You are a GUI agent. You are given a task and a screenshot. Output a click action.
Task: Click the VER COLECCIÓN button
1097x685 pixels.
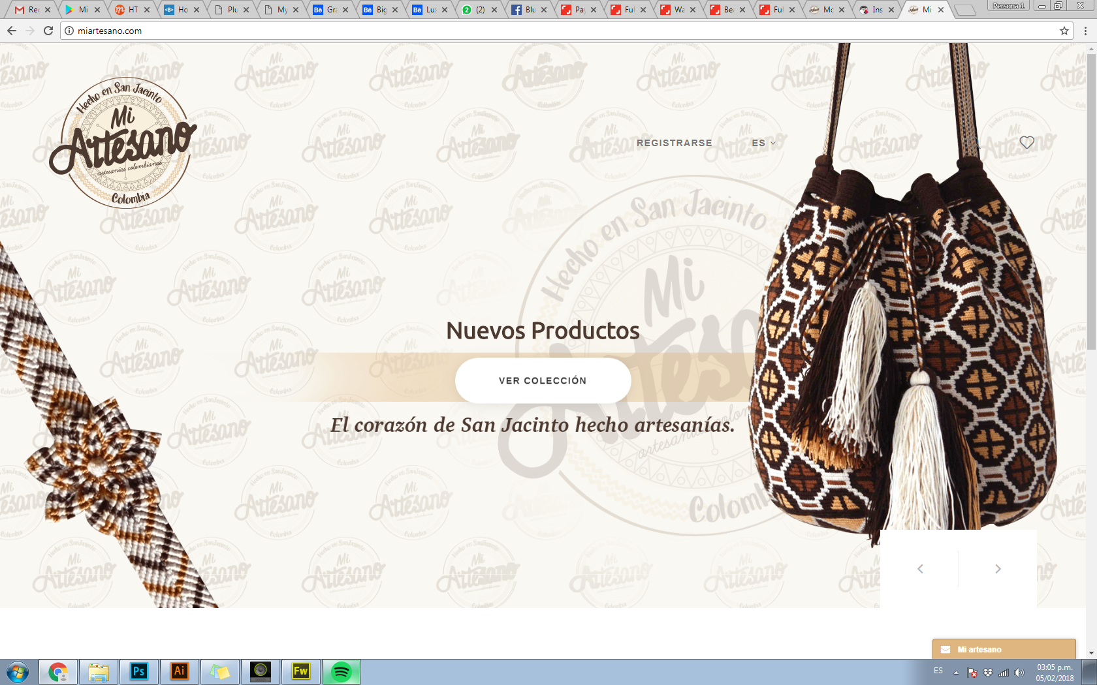pyautogui.click(x=543, y=380)
